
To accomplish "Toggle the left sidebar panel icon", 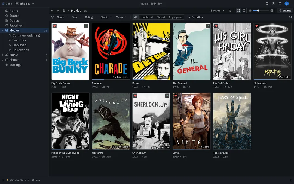I will point(3,180).
